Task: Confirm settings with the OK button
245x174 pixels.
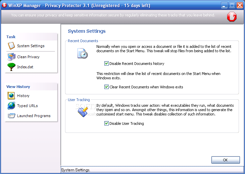Action: coord(226,160)
